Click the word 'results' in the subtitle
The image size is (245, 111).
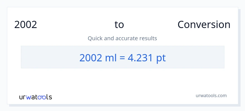pyautogui.click(x=149, y=38)
